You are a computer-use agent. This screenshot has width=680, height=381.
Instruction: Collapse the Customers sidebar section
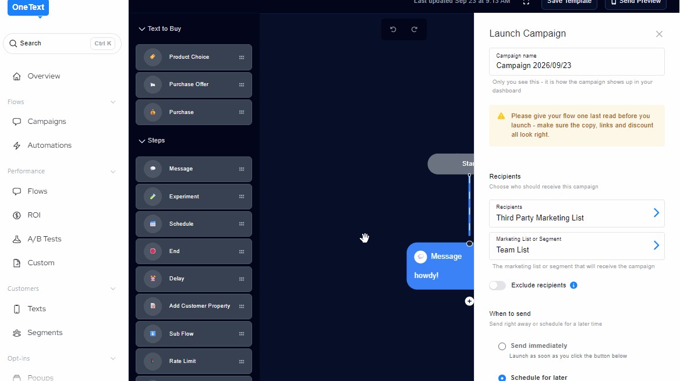(113, 289)
